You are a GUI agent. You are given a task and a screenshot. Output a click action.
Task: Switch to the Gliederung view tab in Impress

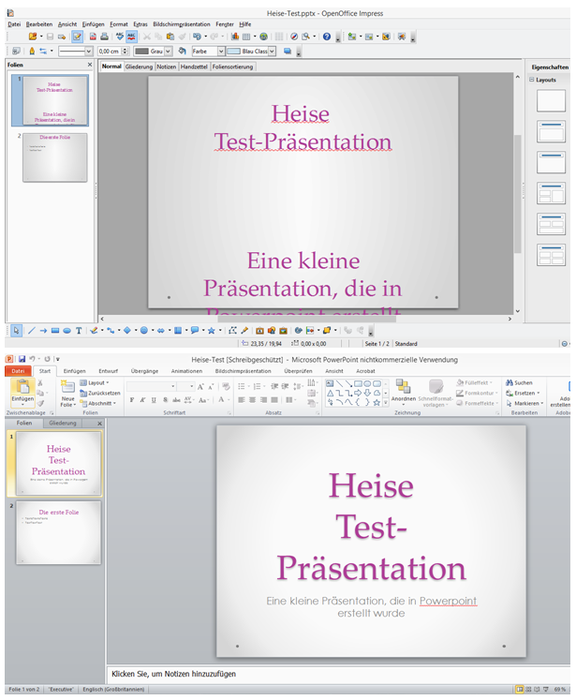pyautogui.click(x=139, y=67)
